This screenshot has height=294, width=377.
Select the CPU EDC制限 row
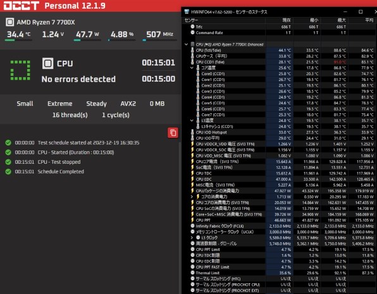coord(280,261)
